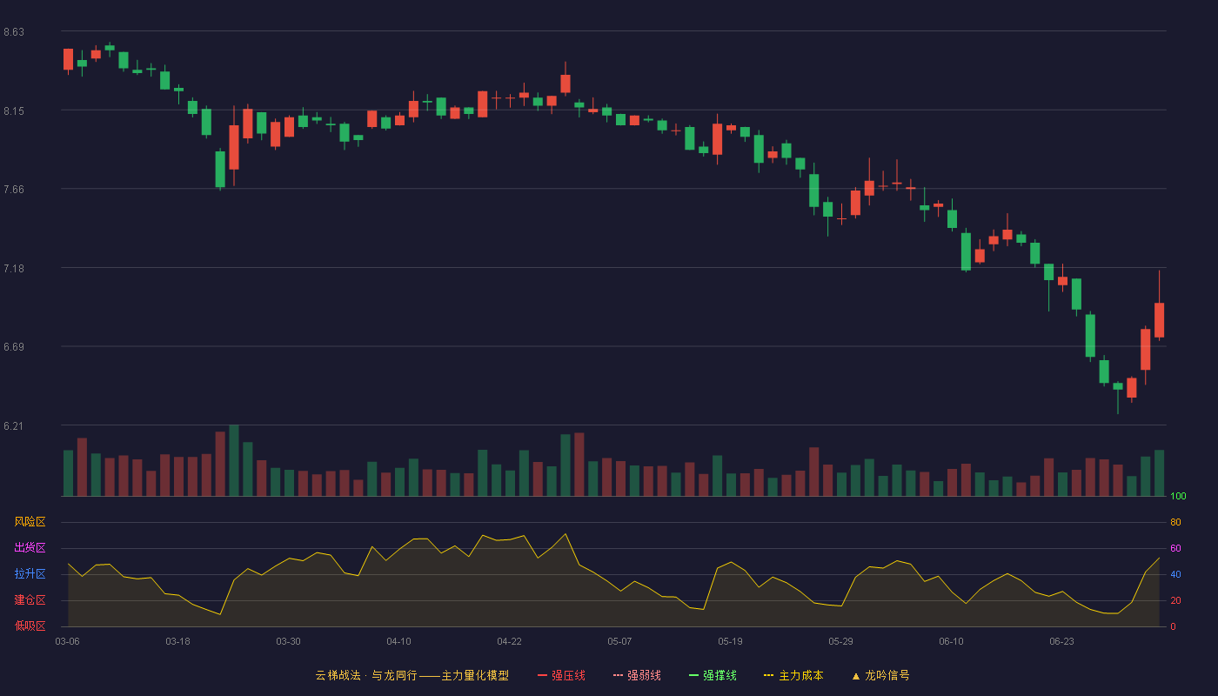Toggle the 龙吟信号 triangle legend entry

click(880, 675)
